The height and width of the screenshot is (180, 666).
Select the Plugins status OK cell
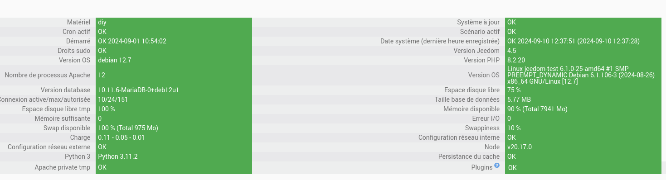tap(583, 168)
